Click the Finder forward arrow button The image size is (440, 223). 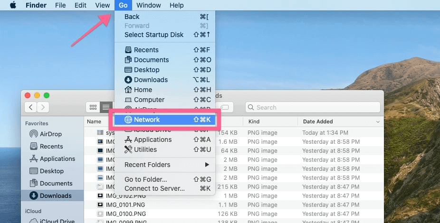[43, 107]
